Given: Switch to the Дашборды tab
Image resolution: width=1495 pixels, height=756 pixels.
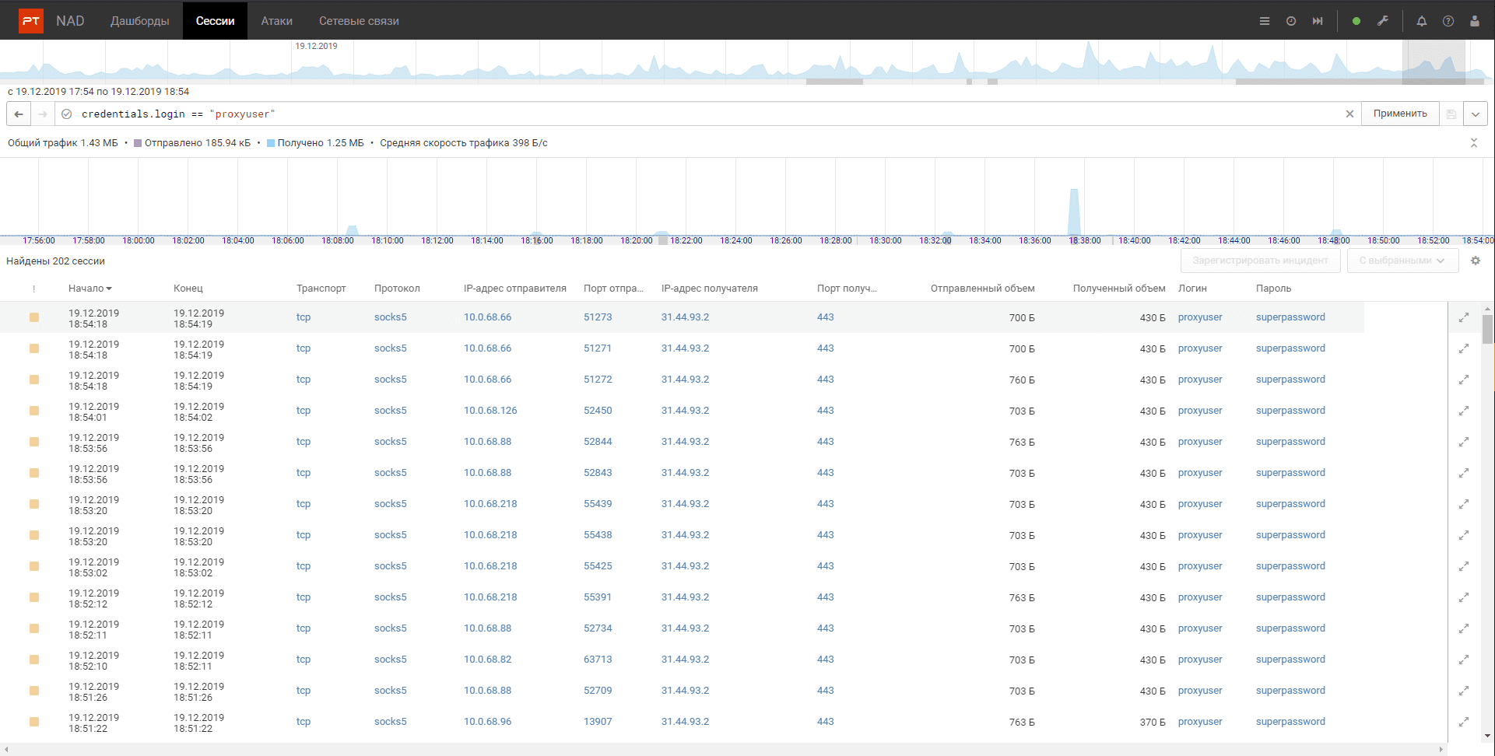Looking at the screenshot, I should pos(140,21).
